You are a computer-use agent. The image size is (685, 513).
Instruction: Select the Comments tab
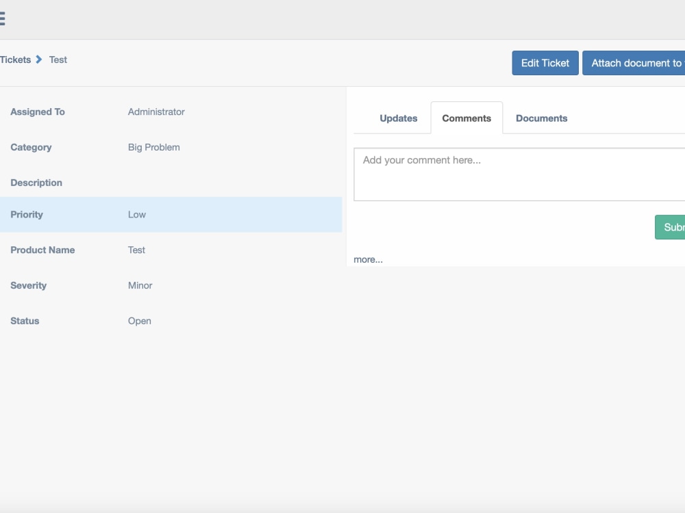(466, 118)
